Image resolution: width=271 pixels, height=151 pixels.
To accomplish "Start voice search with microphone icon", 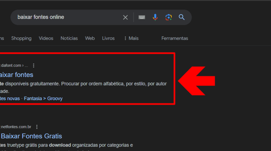I will pos(155,17).
